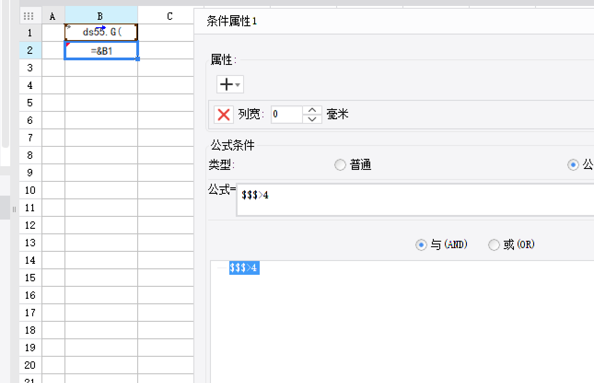Click the red X delete property button
This screenshot has height=383, width=594.
pyautogui.click(x=224, y=115)
